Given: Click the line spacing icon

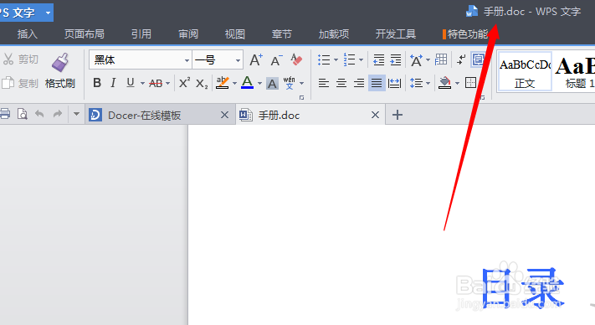Looking at the screenshot, I should pyautogui.click(x=416, y=83).
